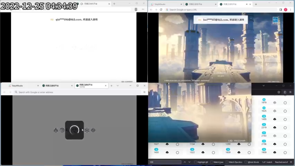Switch to TobyMStudio tab in Chrome
Image resolution: width=295 pixels, height=166 pixels.
pyautogui.click(x=167, y=4)
